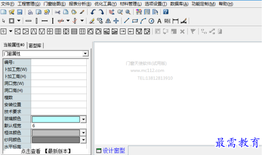The width and height of the screenshot is (263, 155).
Task: Select the vertical mullion bar tool
Action: [x=37, y=21]
